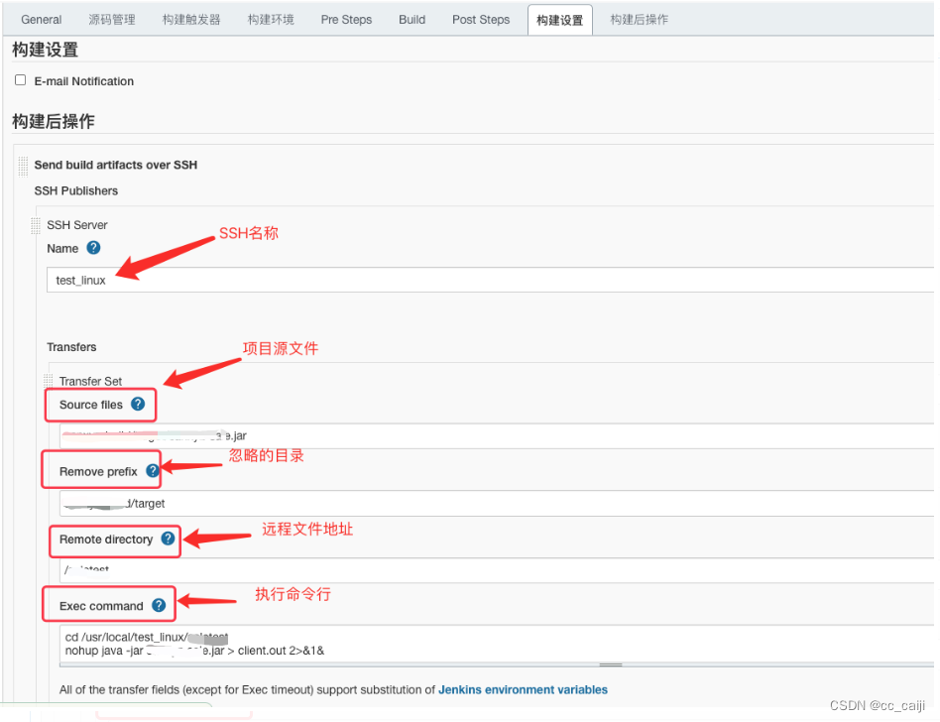Switch to the General tab
The height and width of the screenshot is (722, 940).
point(42,19)
